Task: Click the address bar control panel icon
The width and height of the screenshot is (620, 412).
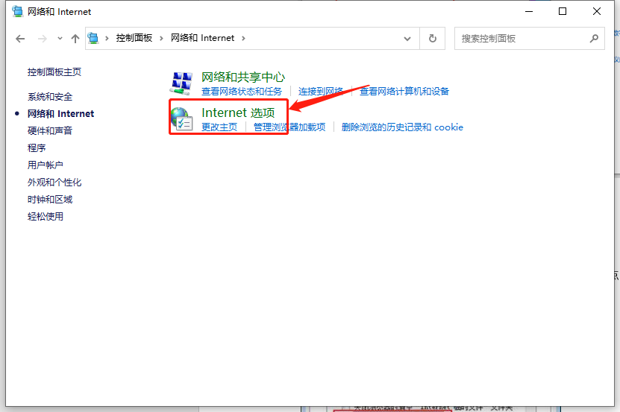Action: tap(93, 38)
